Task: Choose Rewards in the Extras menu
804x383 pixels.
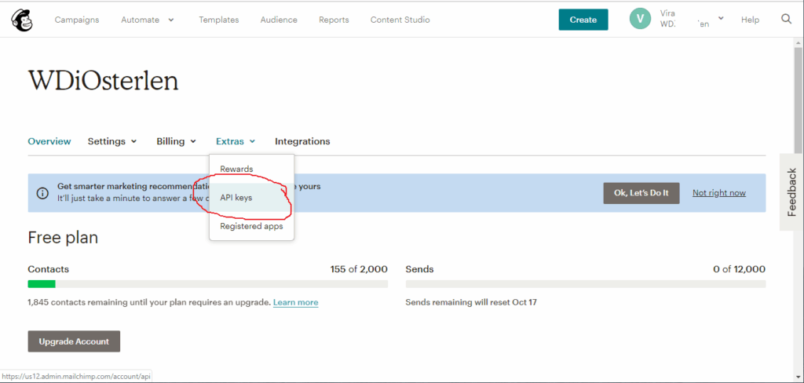Action: 236,169
